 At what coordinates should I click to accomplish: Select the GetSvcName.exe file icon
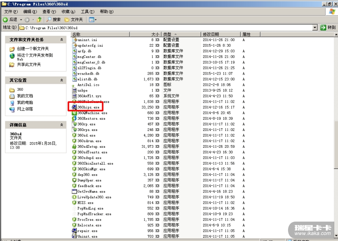(x=75, y=191)
